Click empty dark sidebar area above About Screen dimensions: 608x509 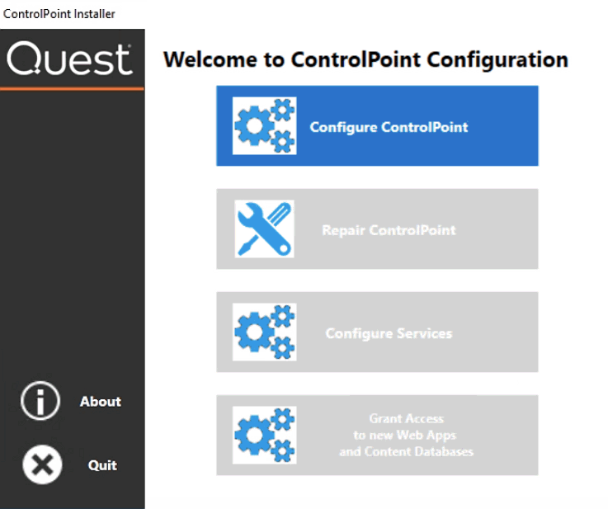pos(73,247)
